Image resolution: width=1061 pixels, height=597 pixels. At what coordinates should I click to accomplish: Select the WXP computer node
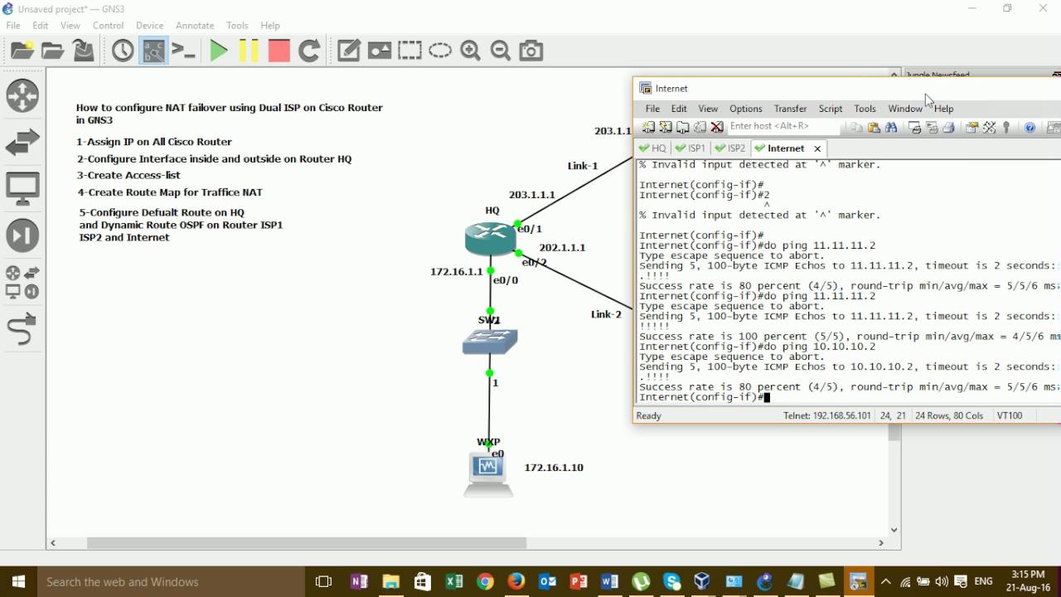coord(487,473)
